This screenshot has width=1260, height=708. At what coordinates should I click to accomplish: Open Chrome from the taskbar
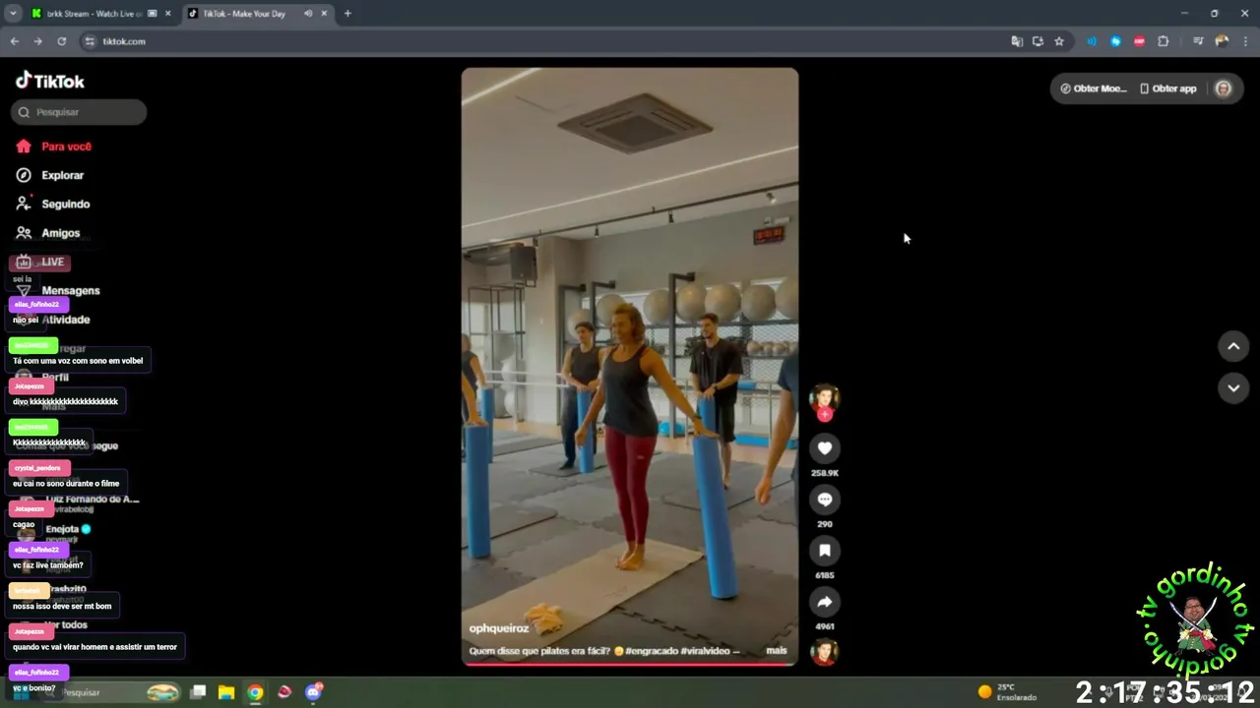click(255, 692)
